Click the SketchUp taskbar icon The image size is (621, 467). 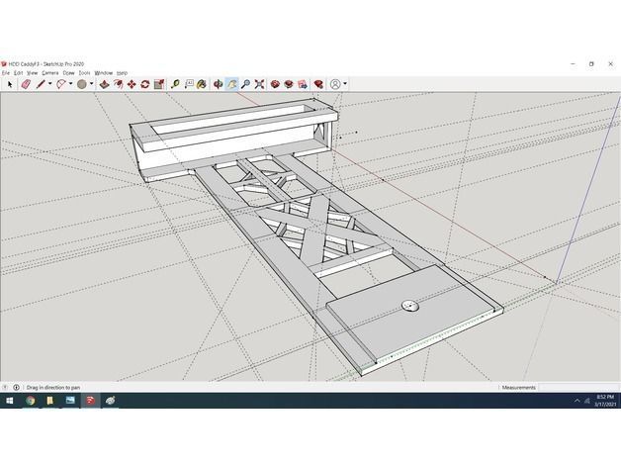(x=90, y=401)
